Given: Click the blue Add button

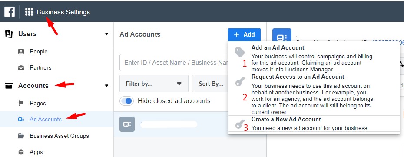Looking at the screenshot, I should click(244, 34).
